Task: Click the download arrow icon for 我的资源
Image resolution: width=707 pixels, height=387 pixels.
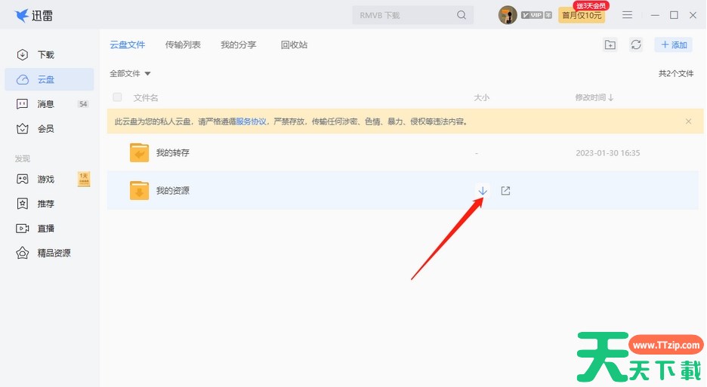Action: [x=483, y=190]
